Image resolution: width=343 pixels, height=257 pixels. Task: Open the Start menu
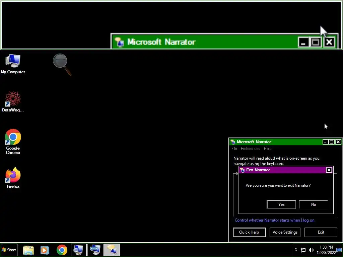(9, 250)
